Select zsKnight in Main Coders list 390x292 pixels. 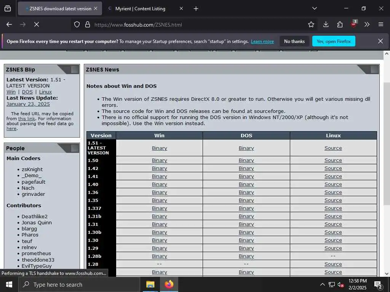32,169
